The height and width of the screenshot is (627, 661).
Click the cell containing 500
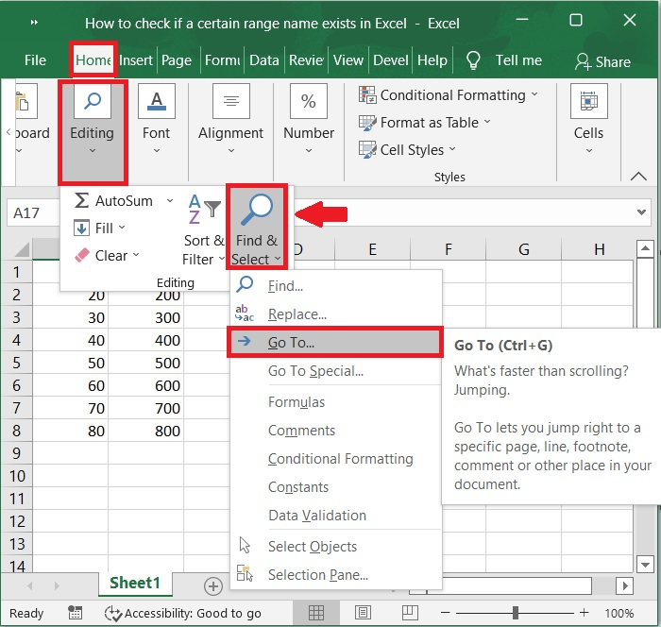(145, 363)
